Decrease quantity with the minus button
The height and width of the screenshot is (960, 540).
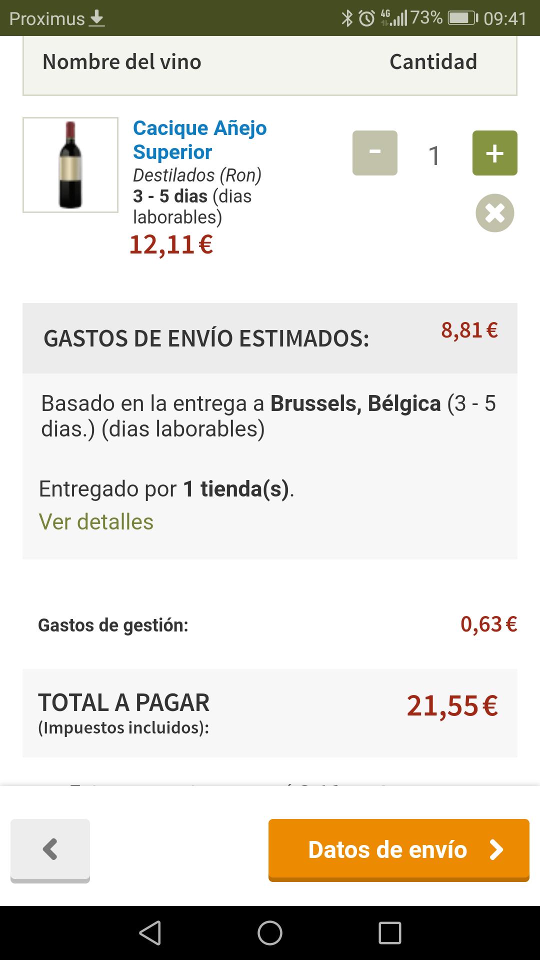374,153
